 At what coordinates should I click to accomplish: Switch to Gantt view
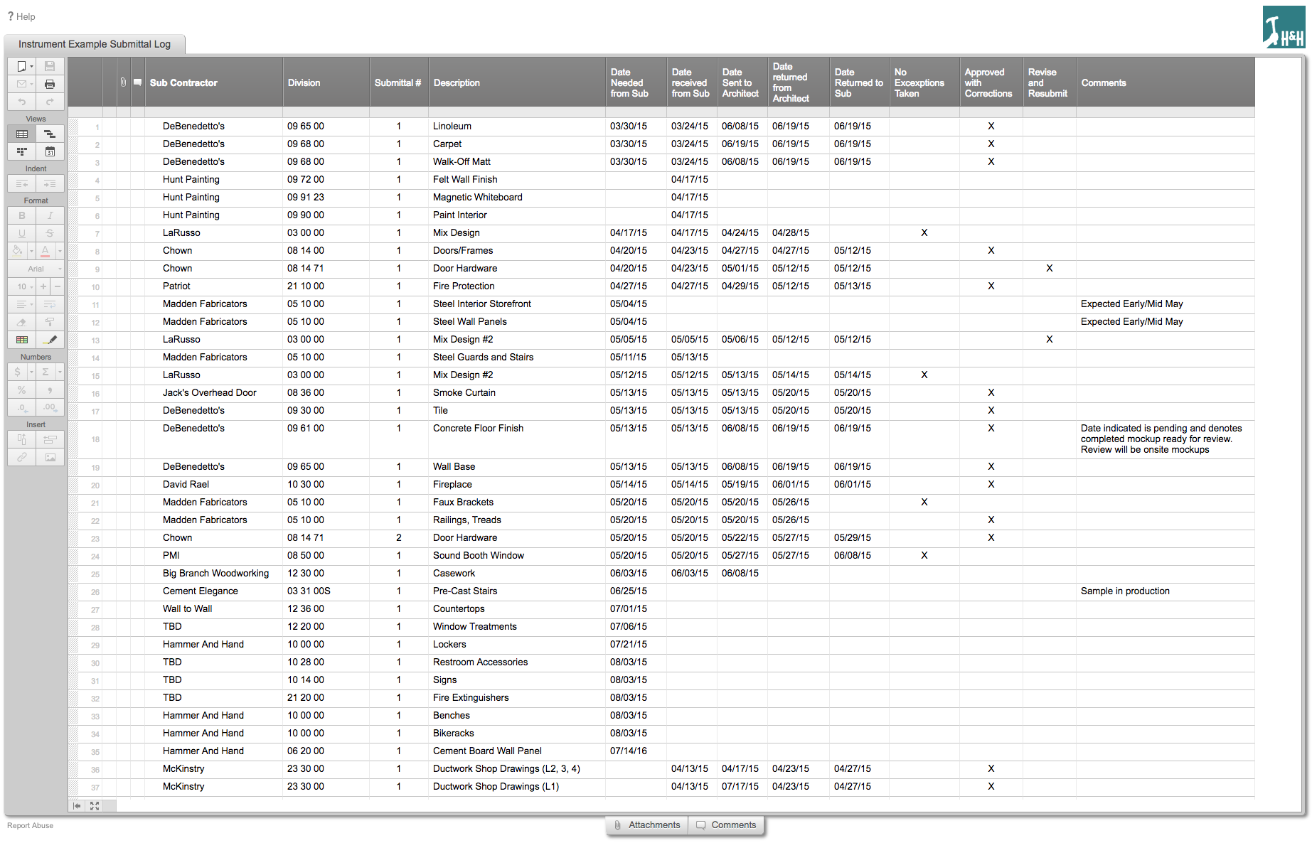pyautogui.click(x=50, y=134)
